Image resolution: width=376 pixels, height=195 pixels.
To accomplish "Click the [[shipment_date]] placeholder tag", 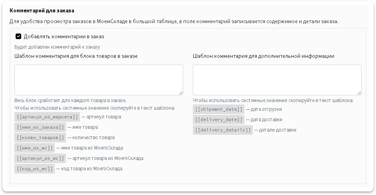I will pyautogui.click(x=218, y=109).
